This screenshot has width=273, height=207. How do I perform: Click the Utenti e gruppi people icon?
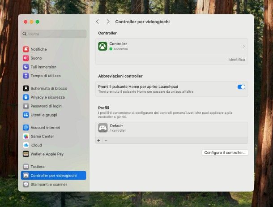coord(26,115)
